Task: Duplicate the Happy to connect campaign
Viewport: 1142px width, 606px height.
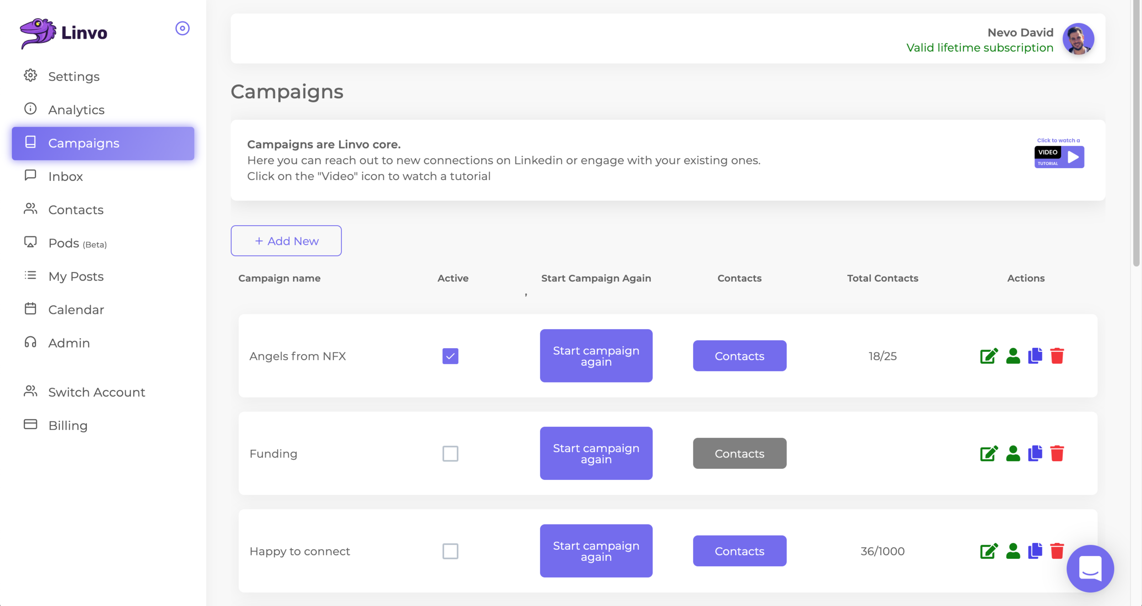Action: point(1035,551)
